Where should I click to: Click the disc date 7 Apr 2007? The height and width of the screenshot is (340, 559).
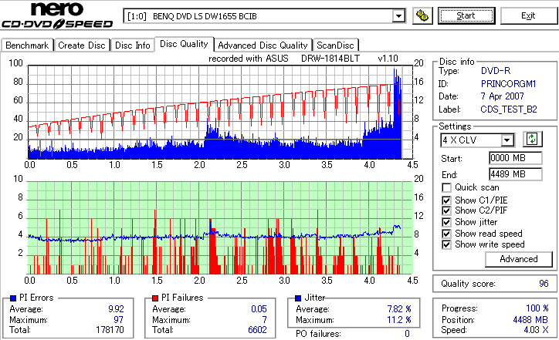point(503,96)
